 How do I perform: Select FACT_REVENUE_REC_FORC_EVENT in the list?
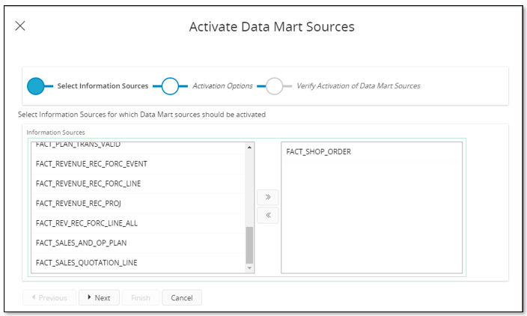(x=91, y=164)
